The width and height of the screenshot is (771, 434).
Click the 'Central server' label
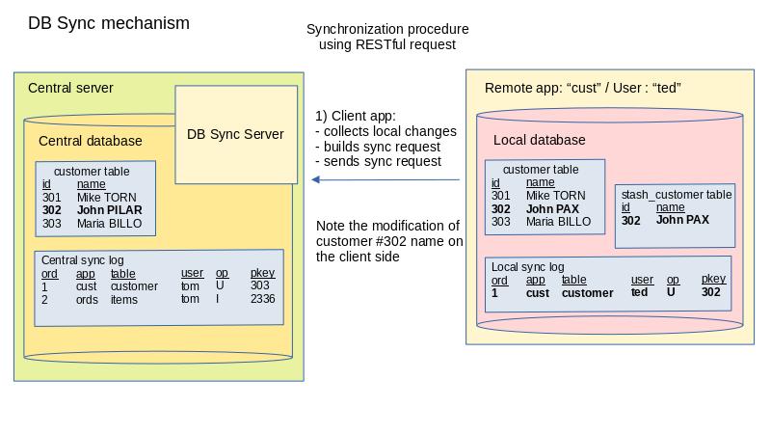(70, 88)
